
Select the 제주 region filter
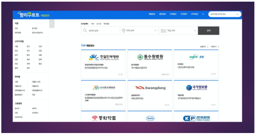[x=28, y=68]
